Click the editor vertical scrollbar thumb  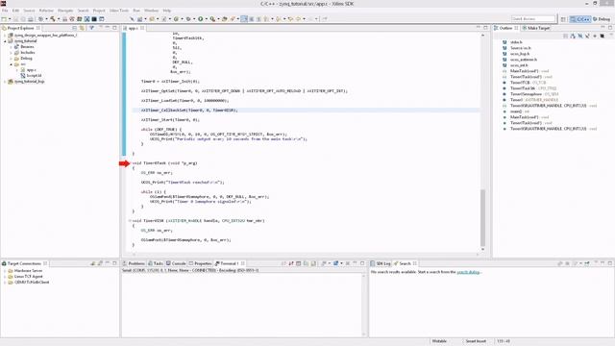[x=482, y=218]
